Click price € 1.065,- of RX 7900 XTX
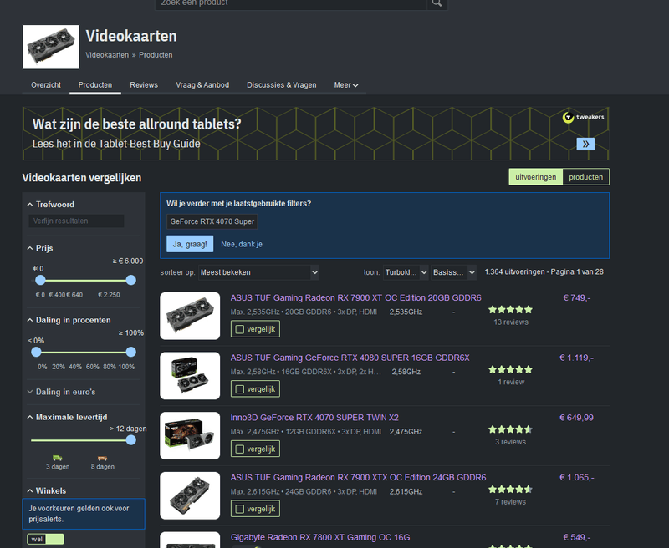 577,478
